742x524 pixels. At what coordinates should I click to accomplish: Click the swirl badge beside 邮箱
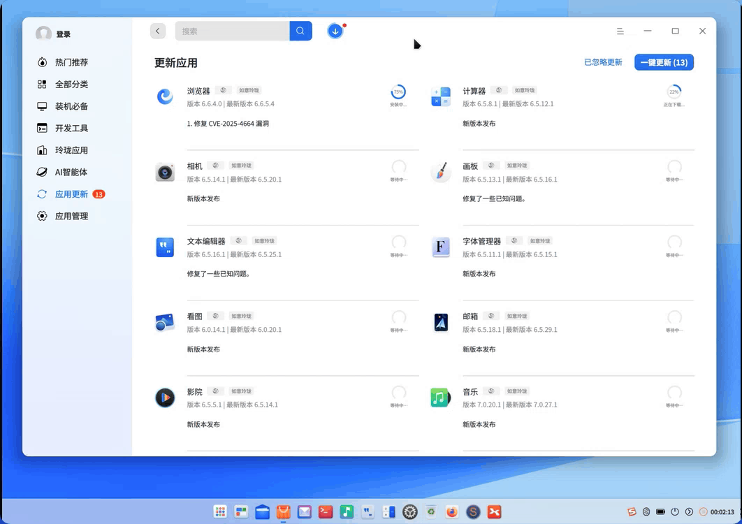[491, 316]
